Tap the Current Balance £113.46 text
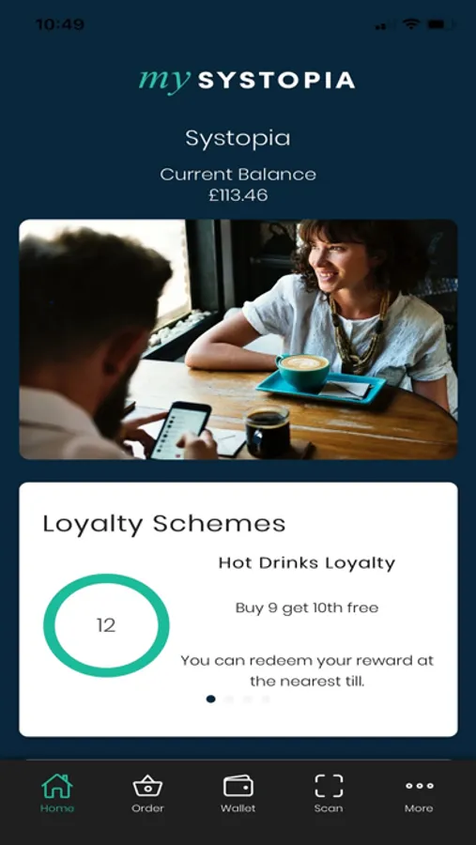 point(238,184)
